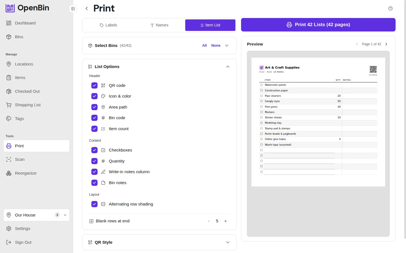Click the Checkboxes option icon
The height and width of the screenshot is (253, 406).
[103, 150]
